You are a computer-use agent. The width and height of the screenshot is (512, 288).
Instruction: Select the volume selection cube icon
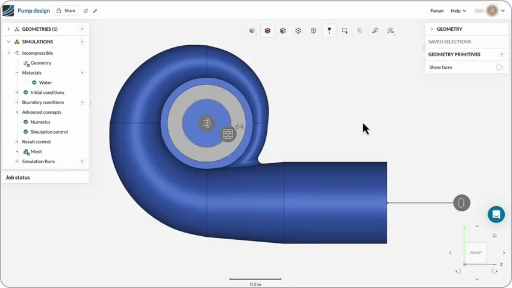tap(267, 31)
